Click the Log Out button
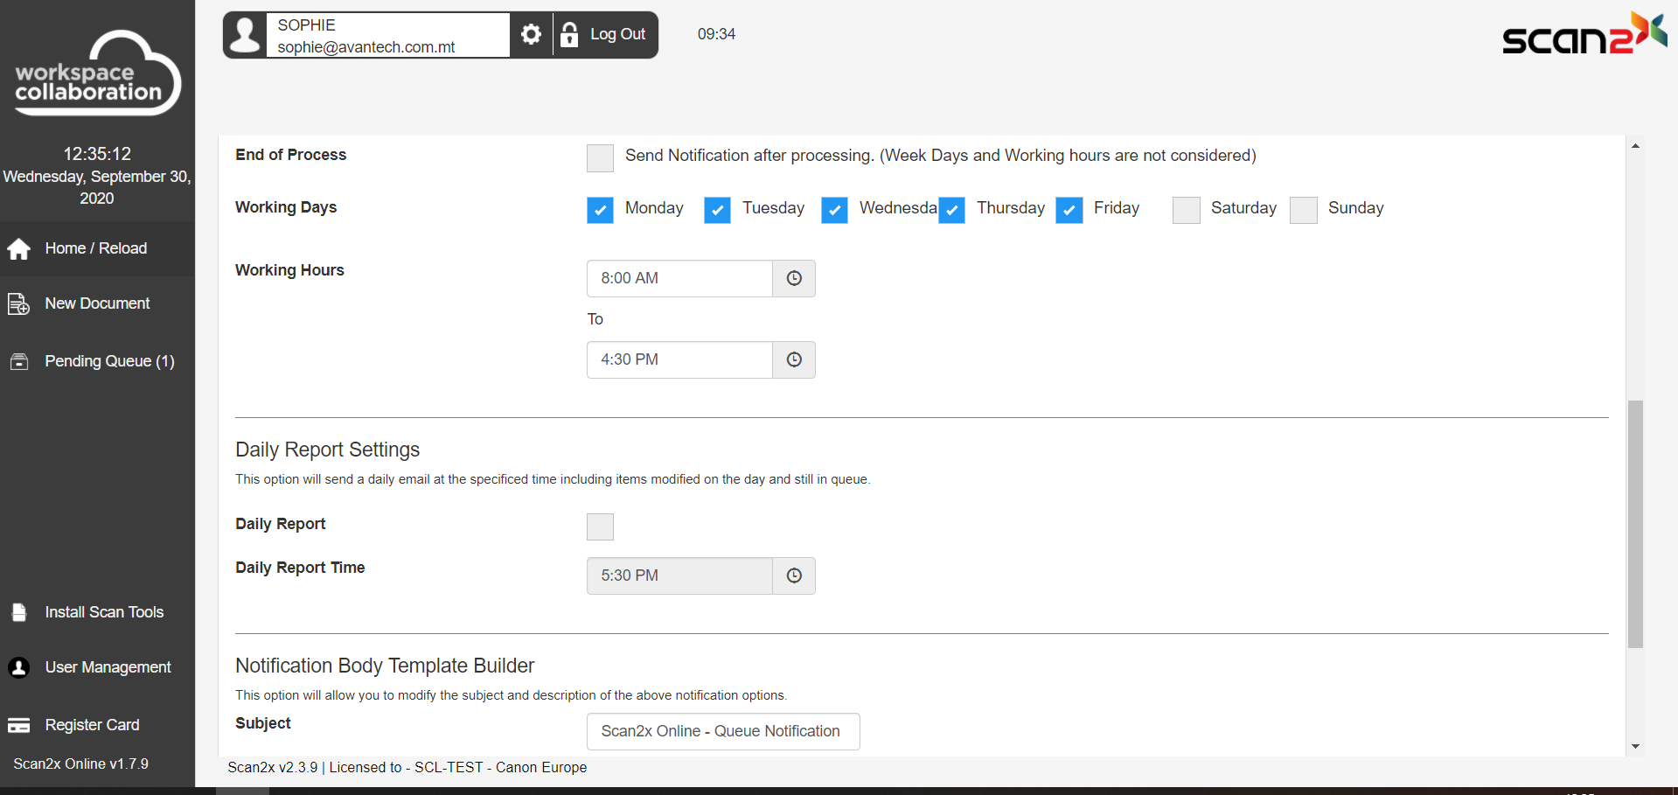The height and width of the screenshot is (795, 1678). (x=617, y=34)
